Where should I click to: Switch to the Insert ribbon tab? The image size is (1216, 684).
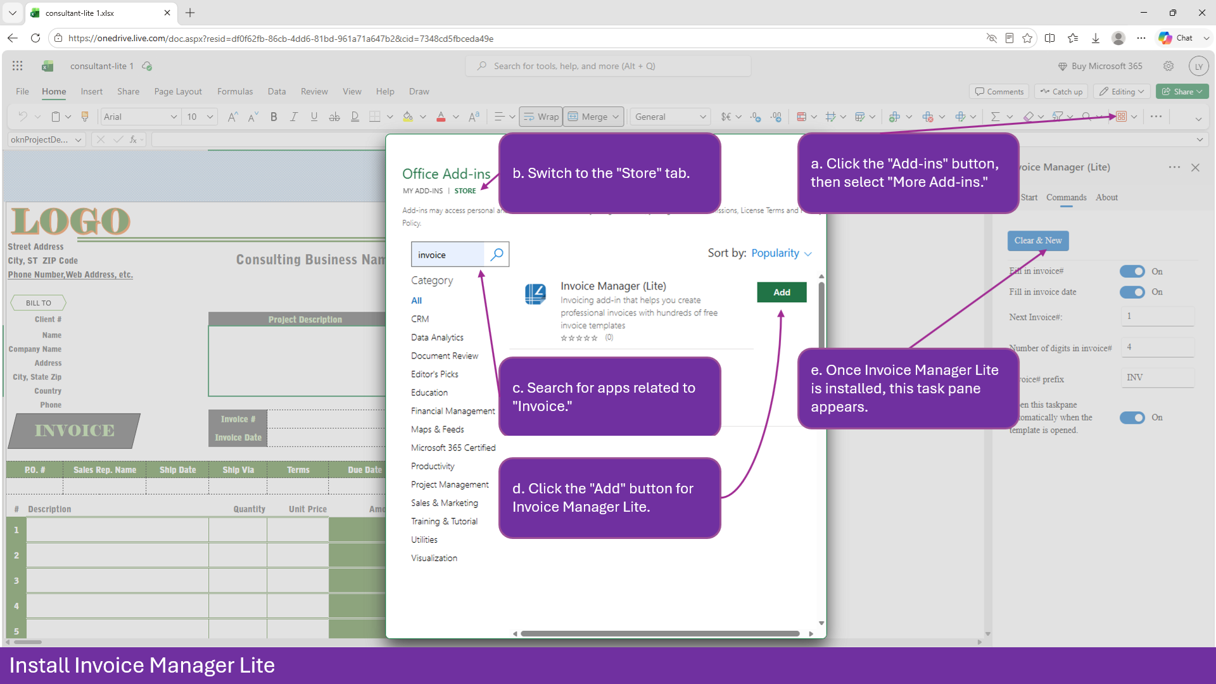coord(92,91)
